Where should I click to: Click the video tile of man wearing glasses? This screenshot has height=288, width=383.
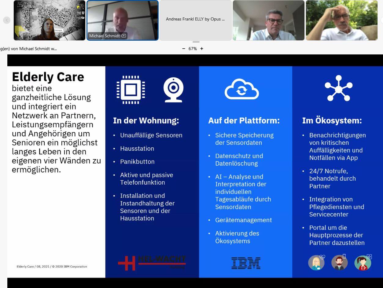(268, 20)
